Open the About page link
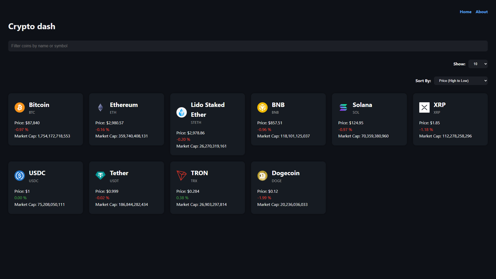The image size is (496, 279). [482, 12]
